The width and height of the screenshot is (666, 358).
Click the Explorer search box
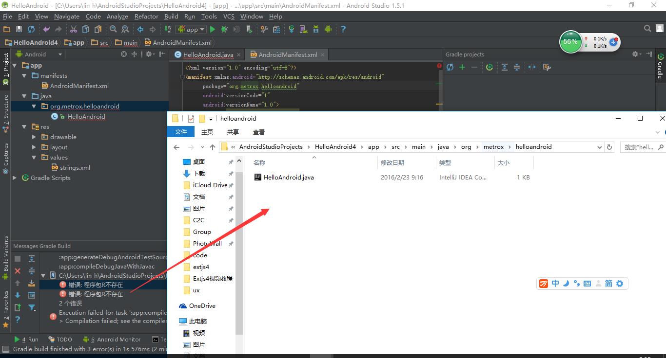[642, 147]
